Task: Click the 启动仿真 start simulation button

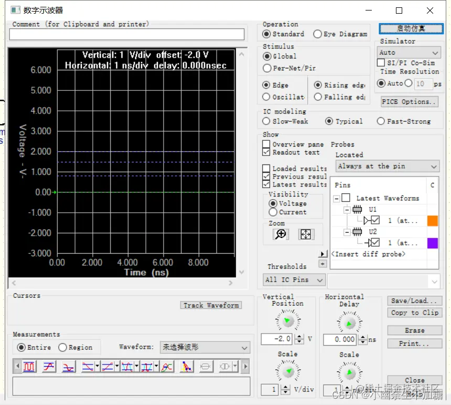Action: (411, 28)
